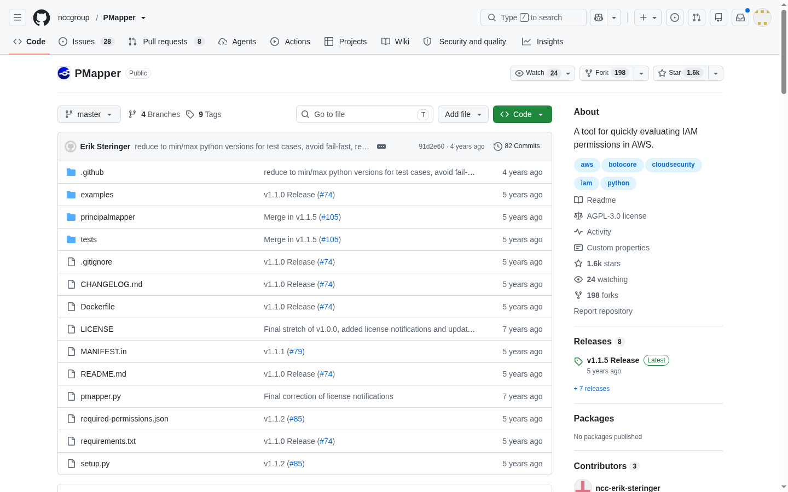Open the + 7 releases link
788x492 pixels.
(592, 389)
